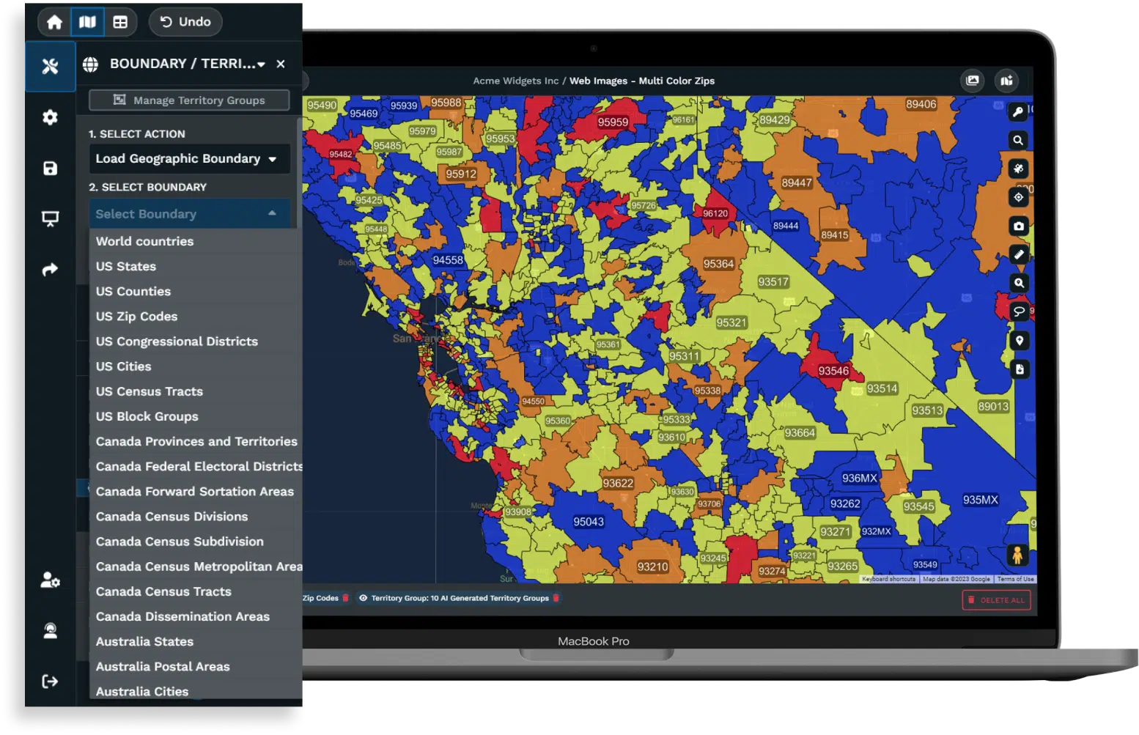
Task: Select Canada Census Divisions from the list
Action: click(x=172, y=517)
